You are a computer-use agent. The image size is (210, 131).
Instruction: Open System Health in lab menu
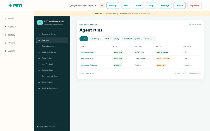(52, 82)
